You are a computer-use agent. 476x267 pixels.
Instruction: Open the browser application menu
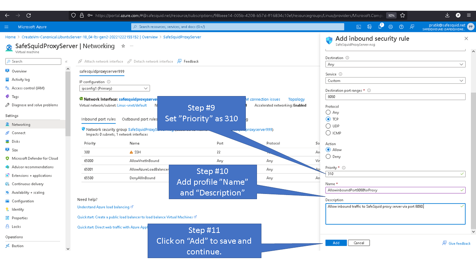click(x=468, y=15)
